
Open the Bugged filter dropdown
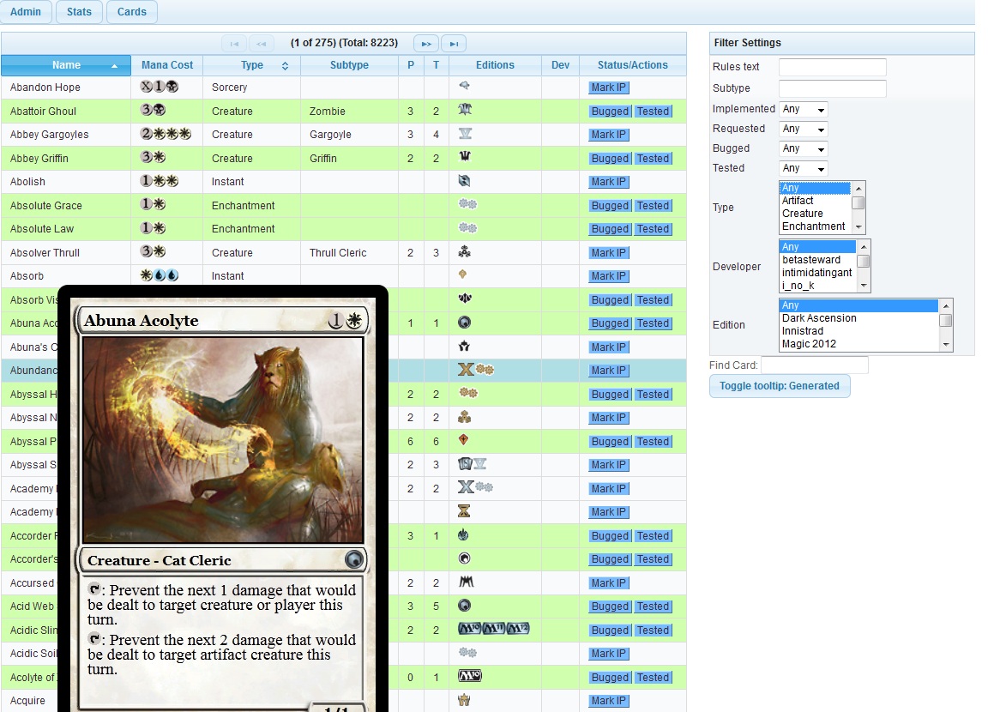[x=804, y=149]
